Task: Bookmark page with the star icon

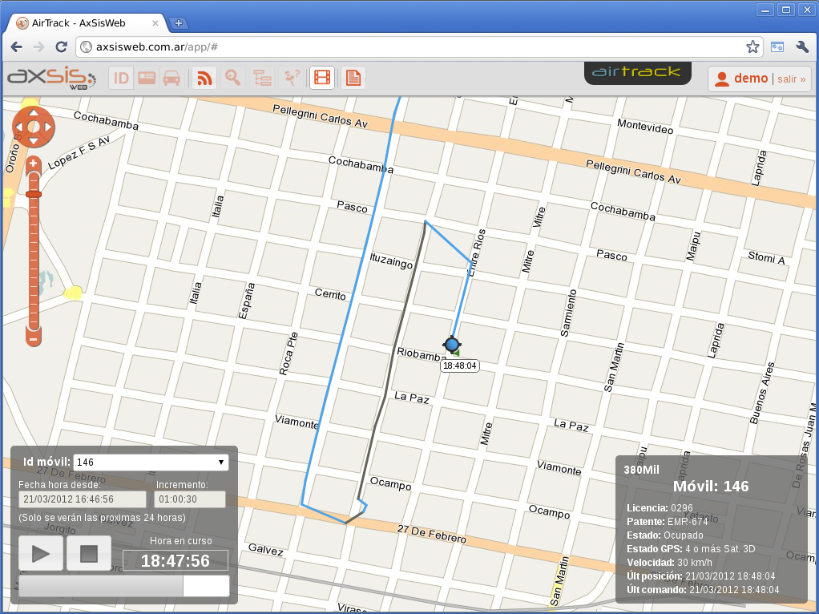Action: [x=752, y=47]
